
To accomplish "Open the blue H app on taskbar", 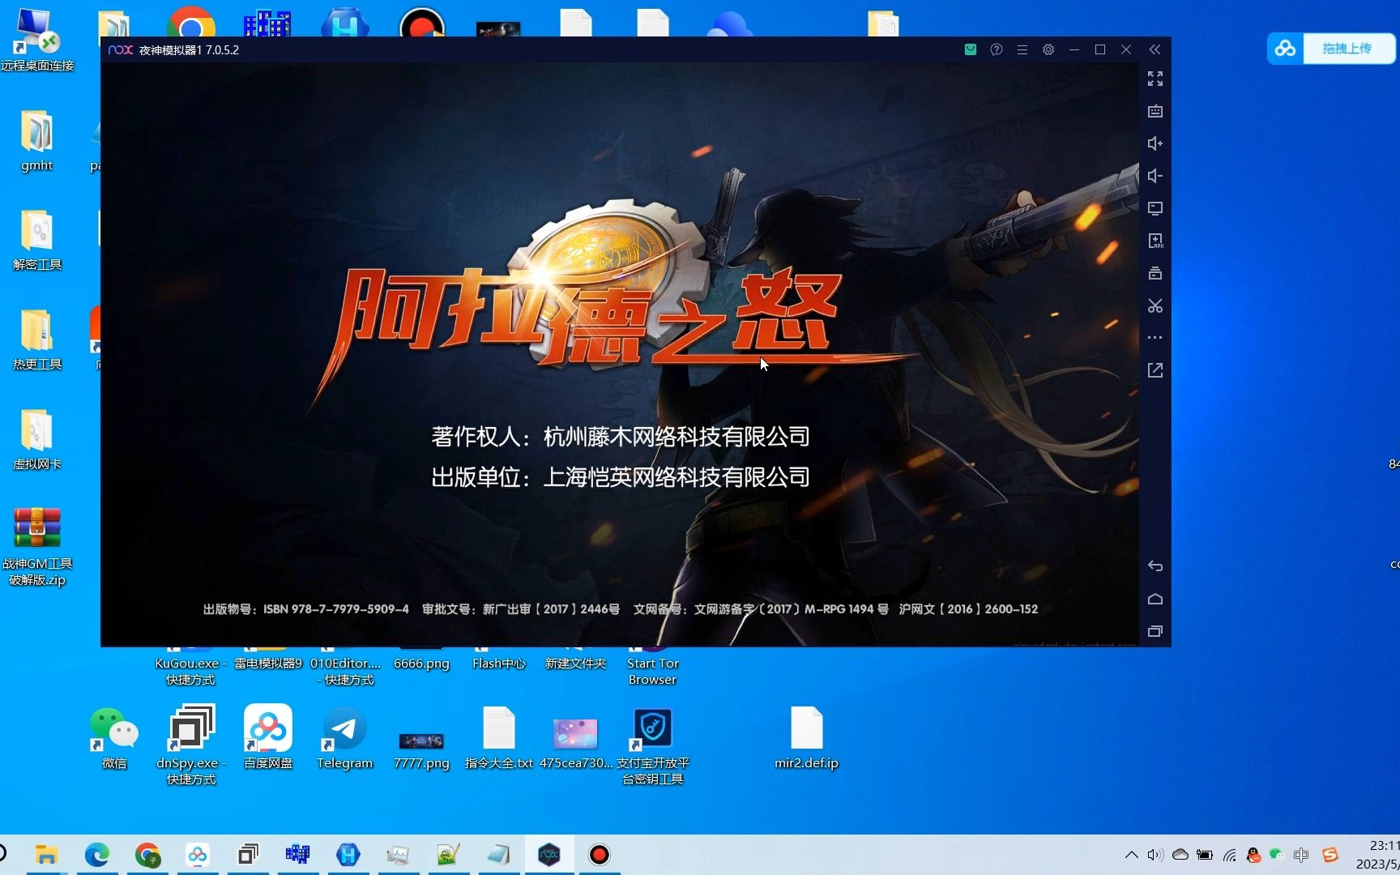I will [x=348, y=855].
